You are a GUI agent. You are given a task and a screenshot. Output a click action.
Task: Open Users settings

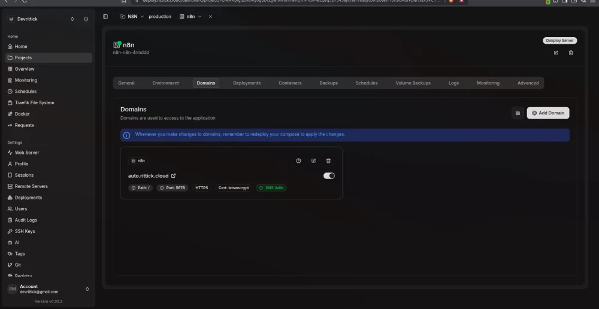tap(49, 209)
